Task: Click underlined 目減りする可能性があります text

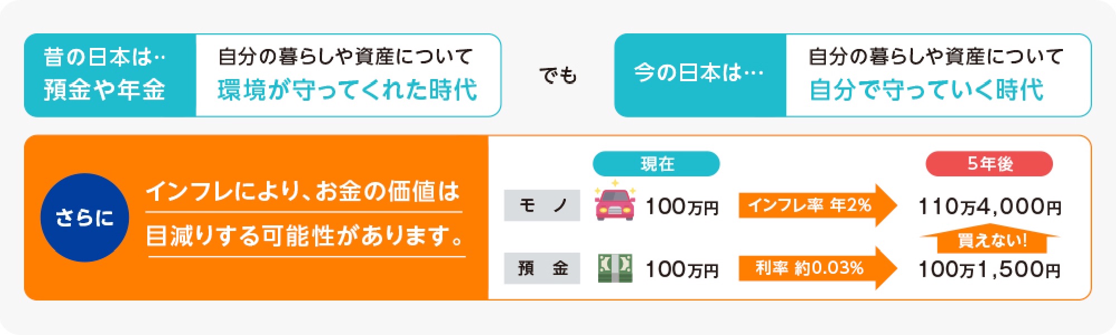Action: (x=306, y=237)
